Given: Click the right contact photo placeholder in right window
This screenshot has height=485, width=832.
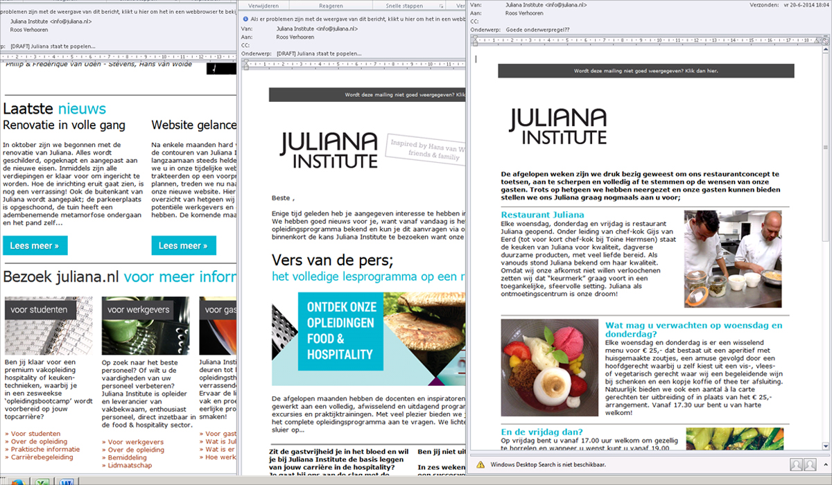Looking at the screenshot, I should (810, 464).
